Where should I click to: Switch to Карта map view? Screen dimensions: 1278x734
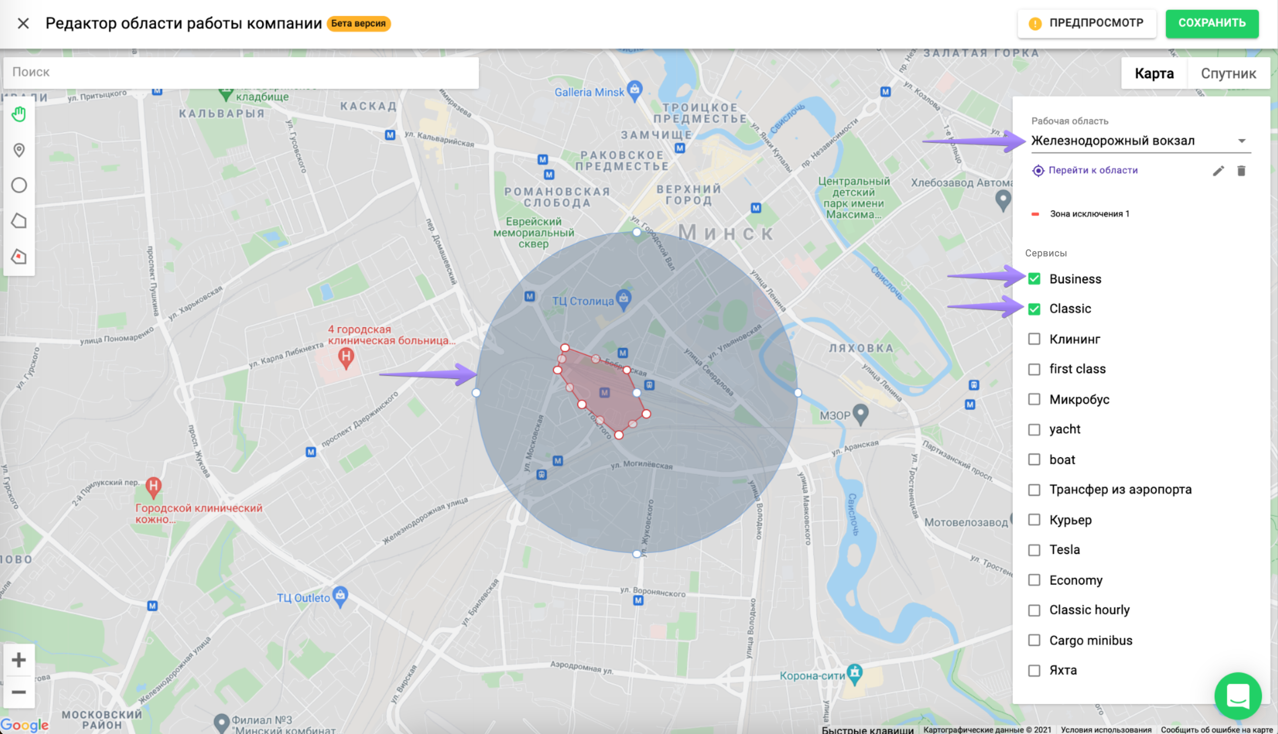(x=1154, y=74)
